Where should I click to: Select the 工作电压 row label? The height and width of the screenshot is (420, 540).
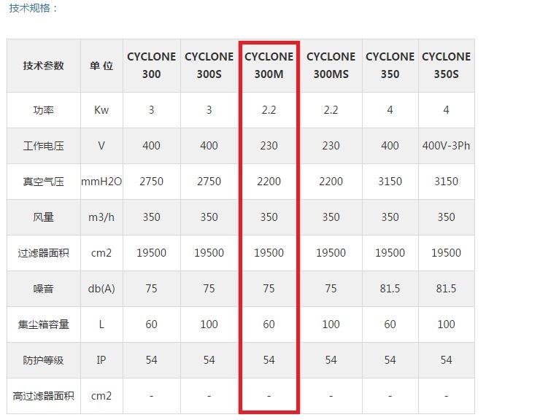[43, 146]
